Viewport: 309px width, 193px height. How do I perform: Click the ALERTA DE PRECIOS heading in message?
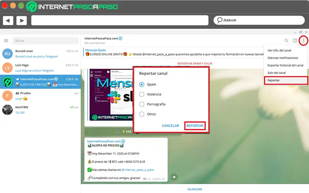coord(105,146)
